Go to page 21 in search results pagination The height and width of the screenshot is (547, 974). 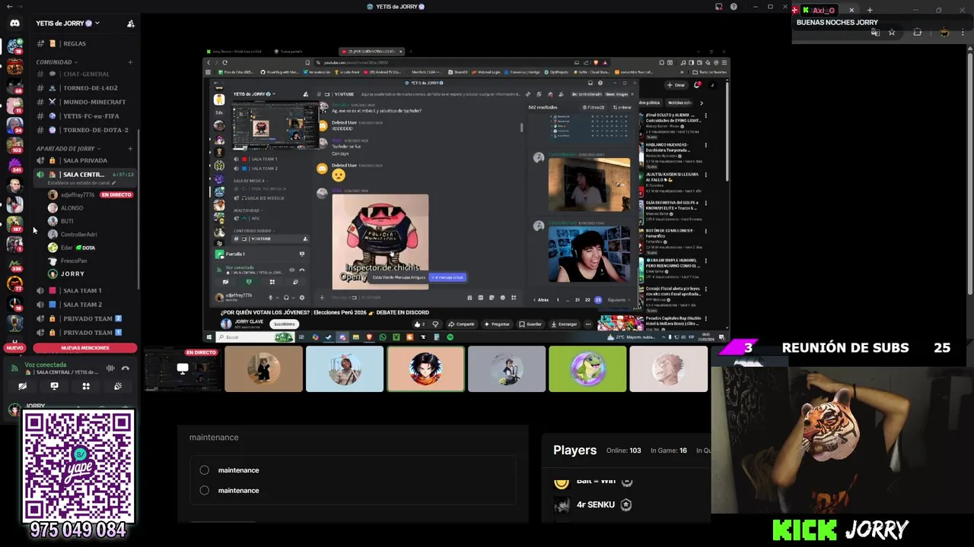coord(578,300)
